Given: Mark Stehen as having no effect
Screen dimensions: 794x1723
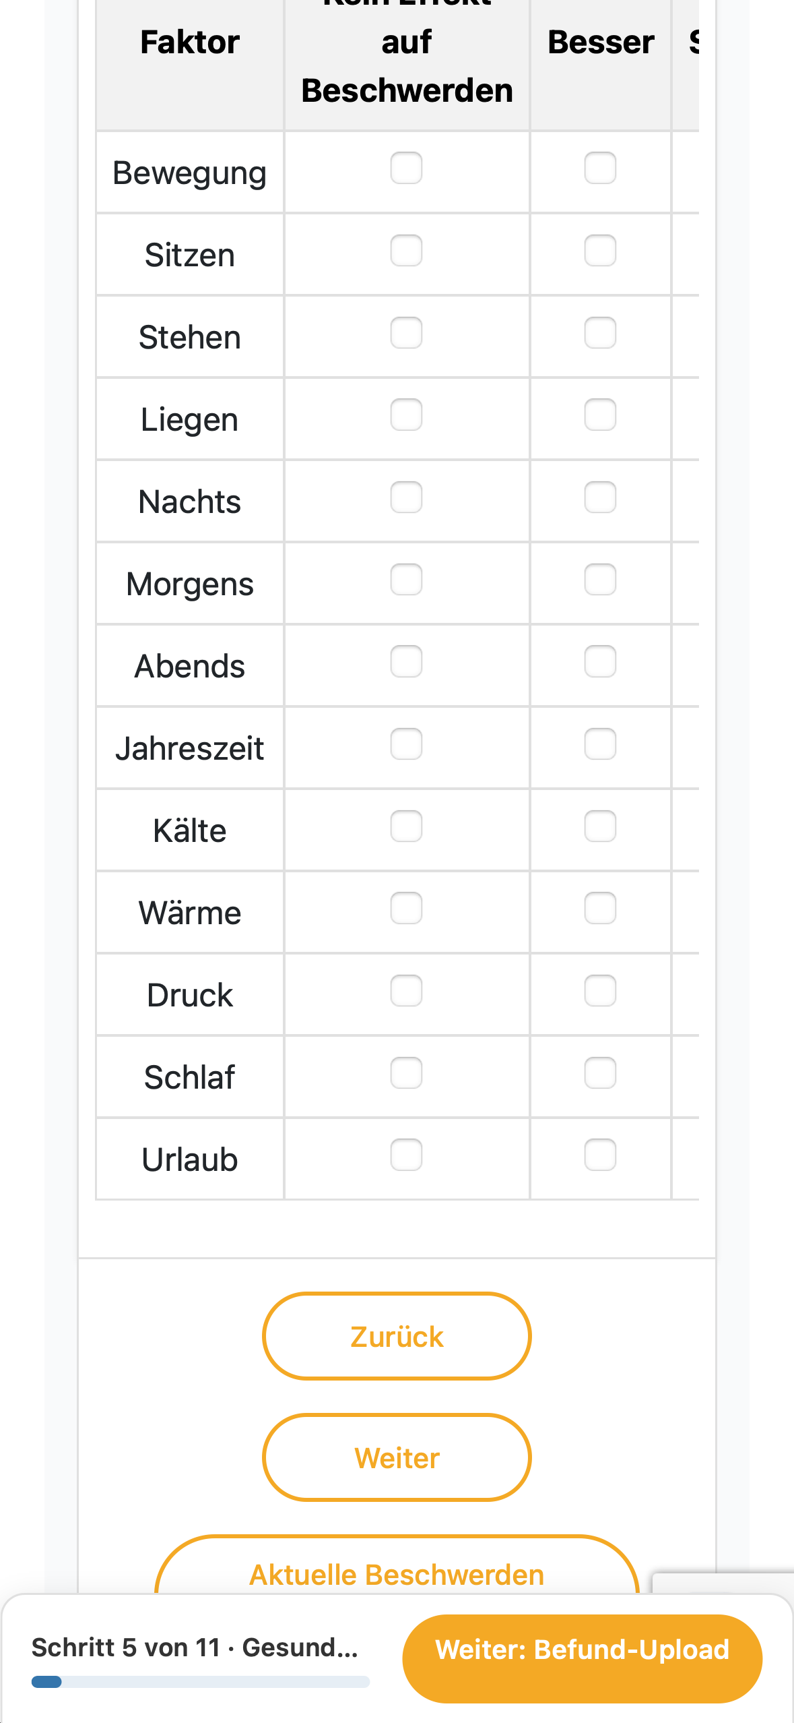Looking at the screenshot, I should pyautogui.click(x=406, y=332).
